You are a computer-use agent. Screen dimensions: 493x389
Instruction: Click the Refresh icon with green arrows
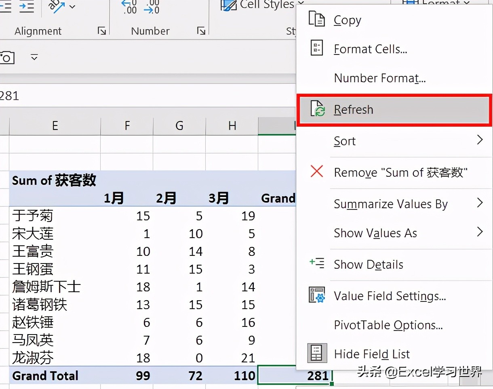[x=317, y=109]
